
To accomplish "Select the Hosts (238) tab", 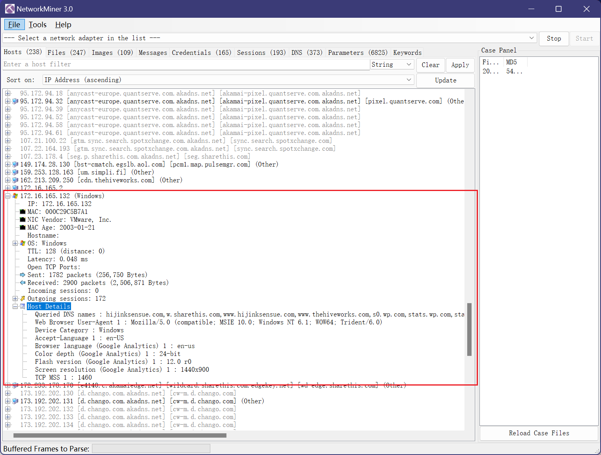I will point(23,52).
